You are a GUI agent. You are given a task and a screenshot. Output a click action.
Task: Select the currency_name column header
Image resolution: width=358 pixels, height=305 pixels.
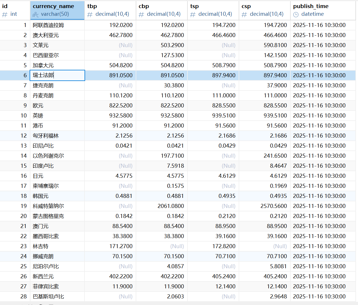(x=57, y=10)
